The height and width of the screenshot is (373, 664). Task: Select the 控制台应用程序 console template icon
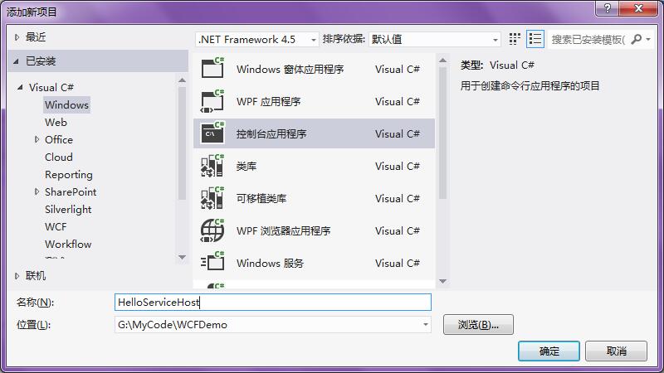(212, 133)
